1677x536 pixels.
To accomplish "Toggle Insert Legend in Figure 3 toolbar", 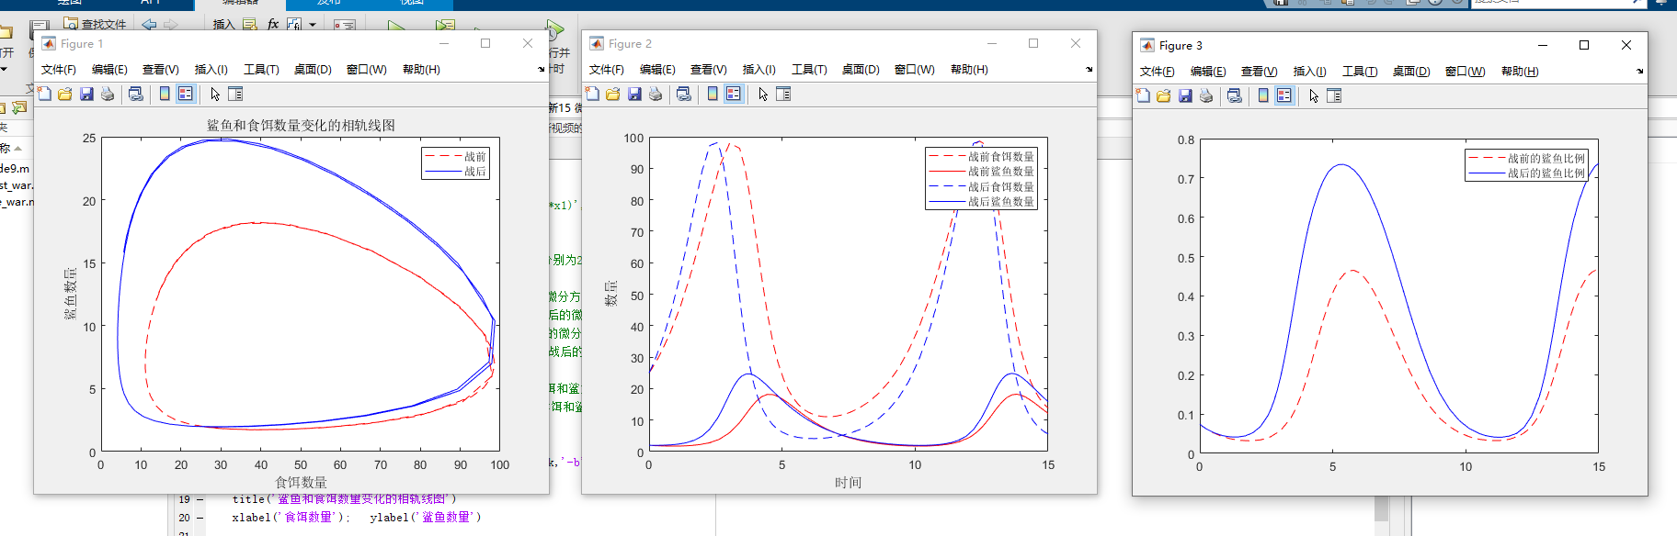I will (1284, 95).
